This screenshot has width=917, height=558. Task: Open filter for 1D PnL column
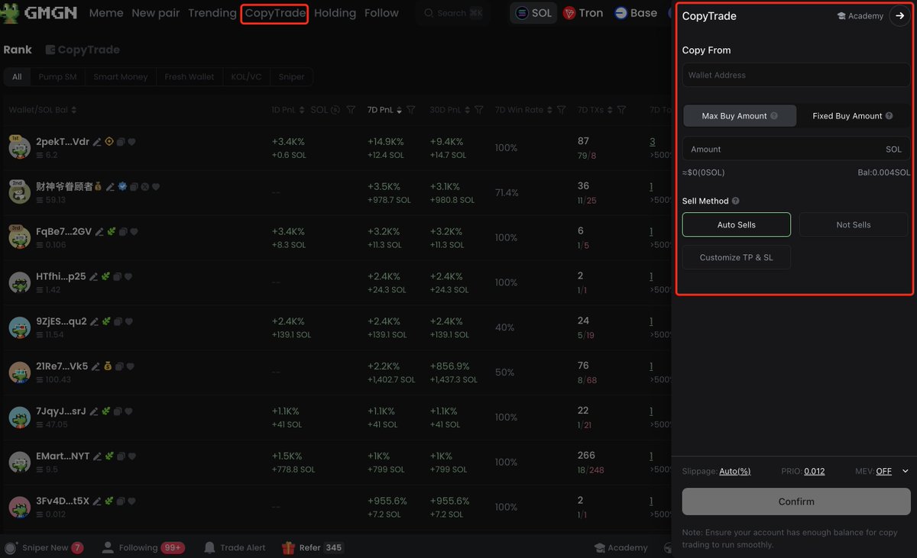(351, 110)
